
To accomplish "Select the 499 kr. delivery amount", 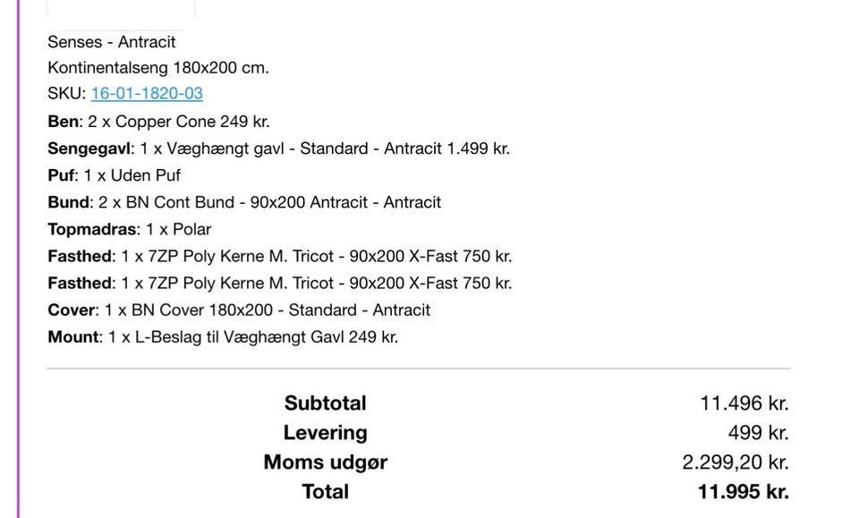I will tap(758, 433).
